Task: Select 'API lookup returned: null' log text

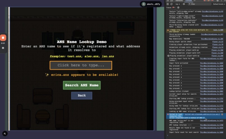Action: 180,125
